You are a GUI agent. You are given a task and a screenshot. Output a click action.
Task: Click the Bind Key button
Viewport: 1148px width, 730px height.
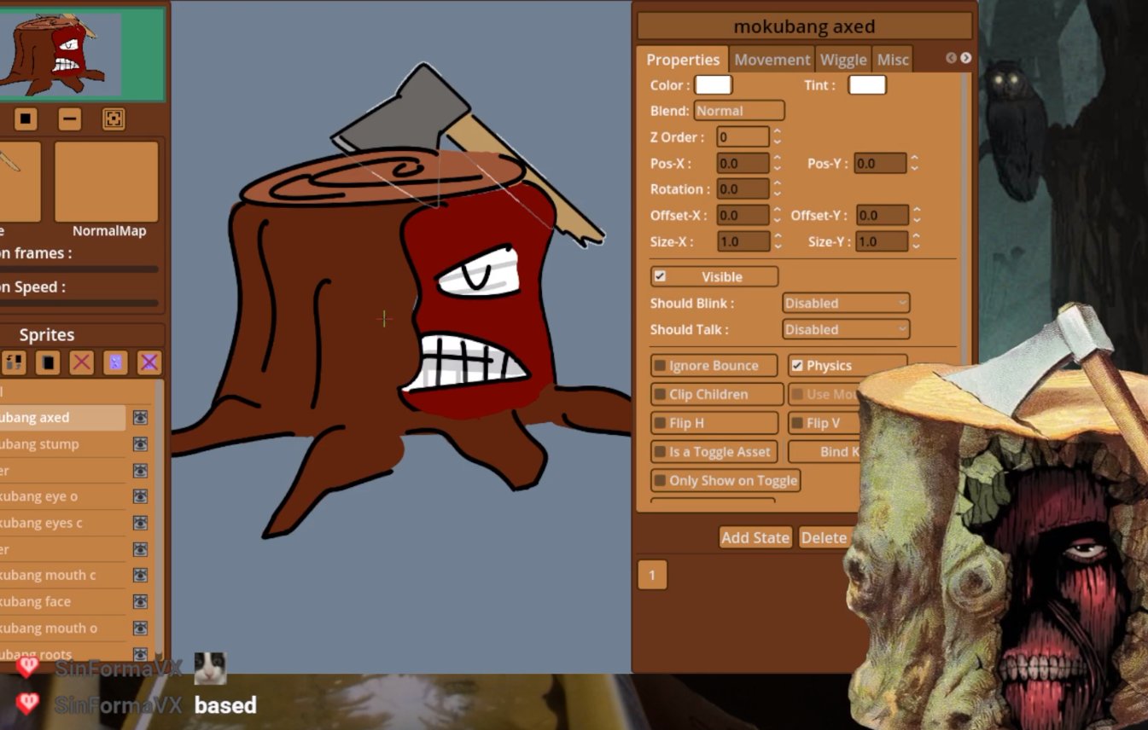(x=825, y=452)
